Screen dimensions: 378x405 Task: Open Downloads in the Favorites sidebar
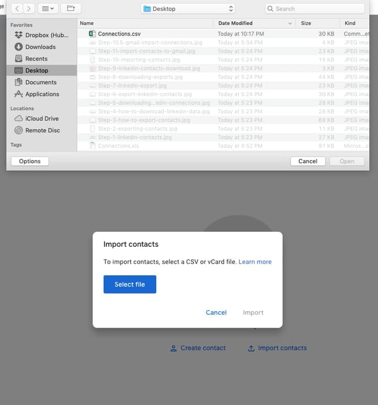40,47
